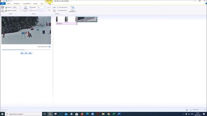The image size is (207, 116).
Task: Switch to the Animations ribbon tab
Action: pos(17,4)
